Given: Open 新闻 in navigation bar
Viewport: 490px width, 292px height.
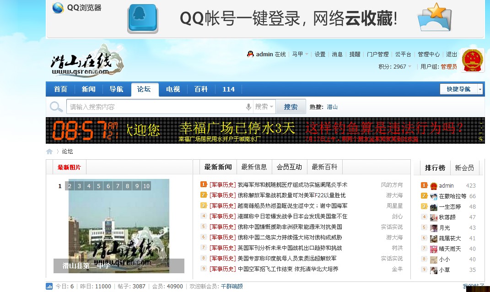Looking at the screenshot, I should (88, 89).
